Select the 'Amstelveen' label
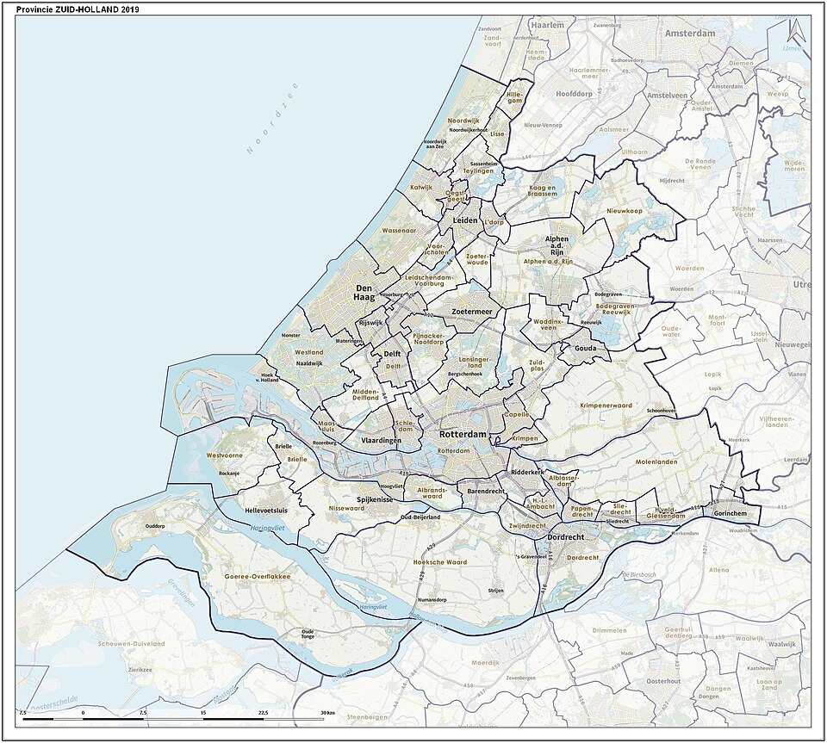The image size is (827, 743). click(667, 96)
